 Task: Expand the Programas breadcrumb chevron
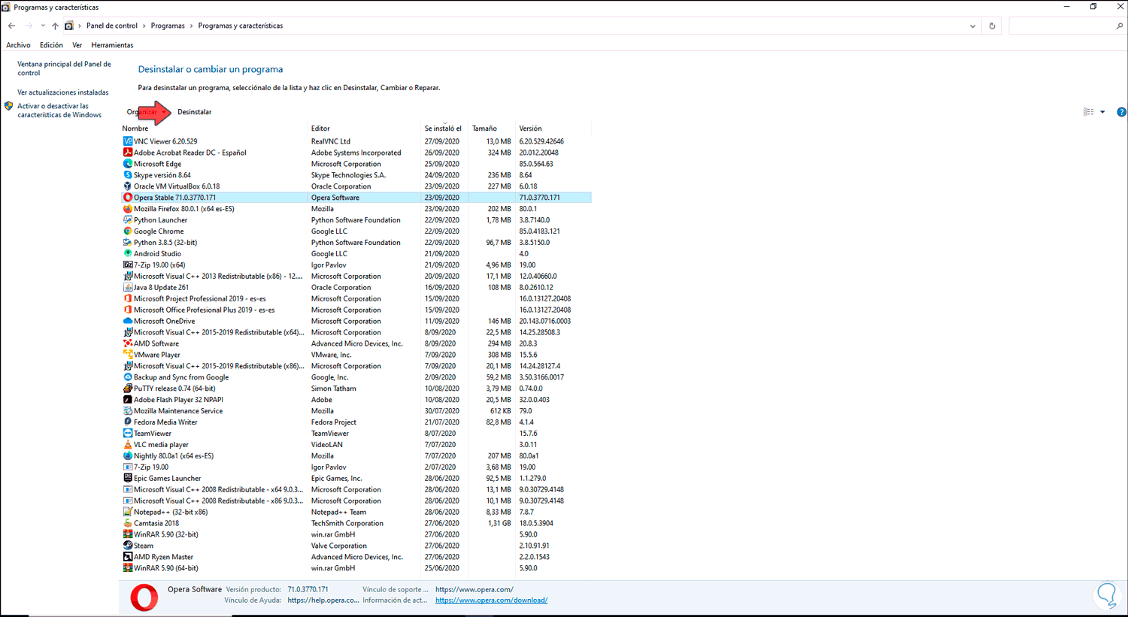coord(192,26)
